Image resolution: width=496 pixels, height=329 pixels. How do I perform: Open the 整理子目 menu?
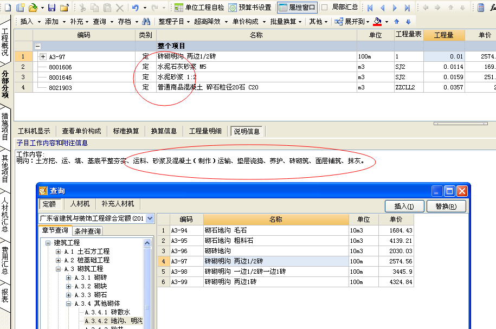174,22
